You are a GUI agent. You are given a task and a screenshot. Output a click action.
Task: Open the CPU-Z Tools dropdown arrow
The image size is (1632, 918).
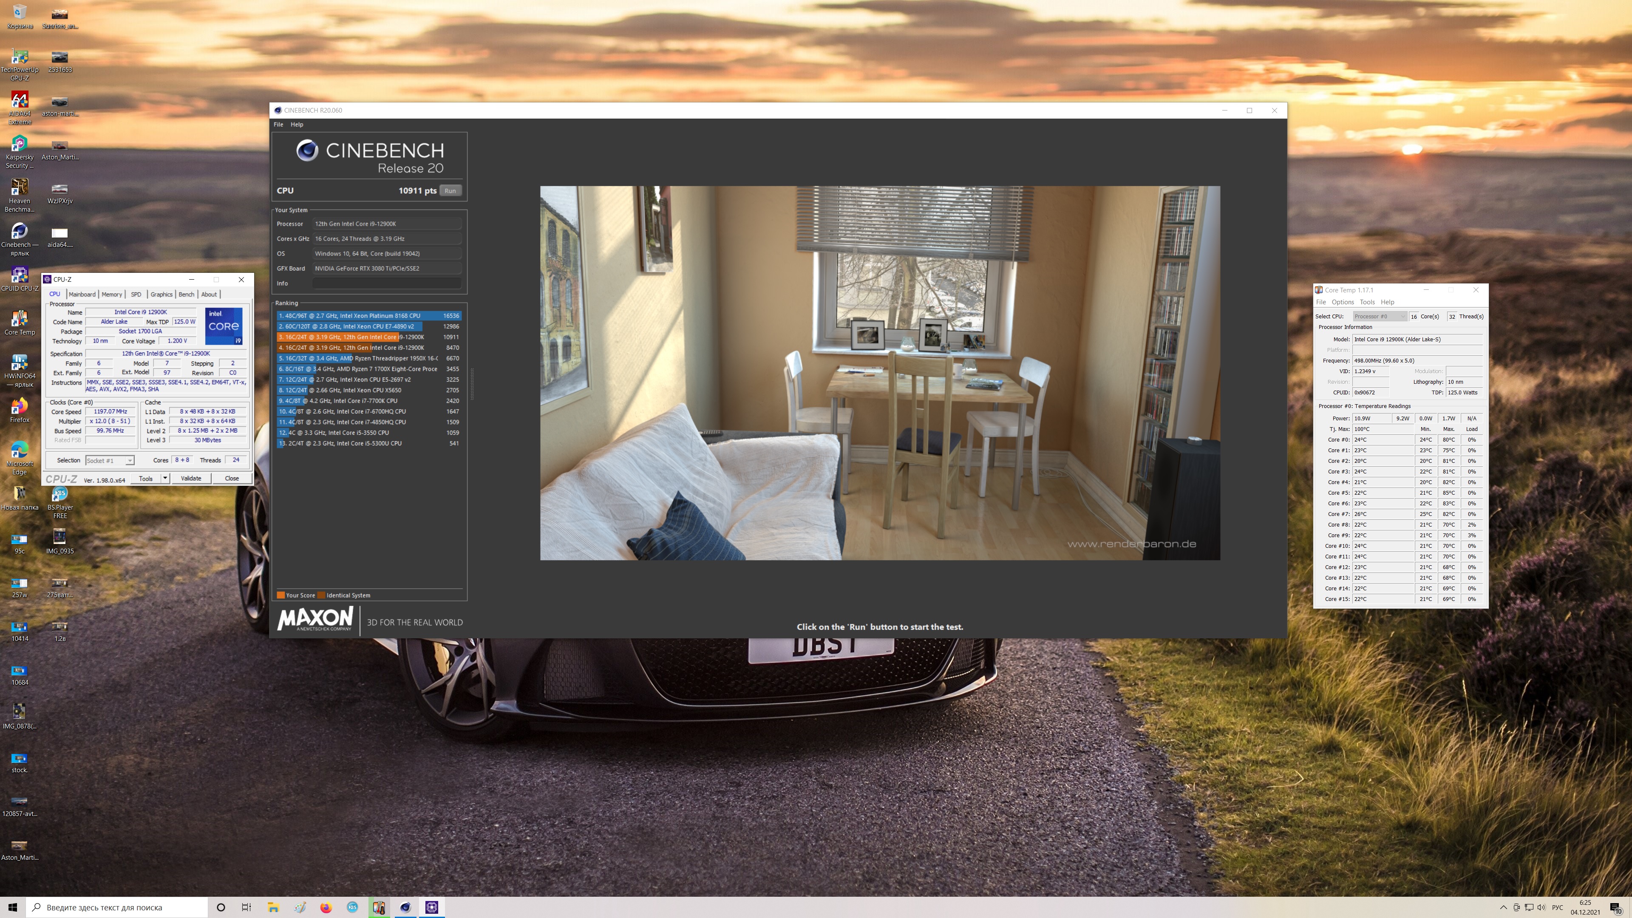pos(165,478)
